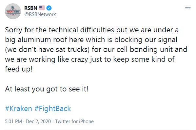Click the Dec 2, 2020 date

(x=38, y=122)
